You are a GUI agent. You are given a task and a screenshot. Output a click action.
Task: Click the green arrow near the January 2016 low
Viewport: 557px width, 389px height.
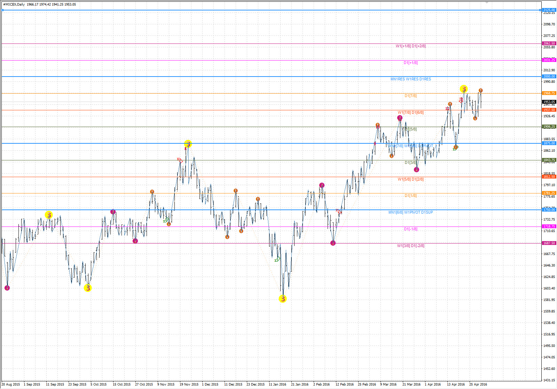click(x=277, y=259)
